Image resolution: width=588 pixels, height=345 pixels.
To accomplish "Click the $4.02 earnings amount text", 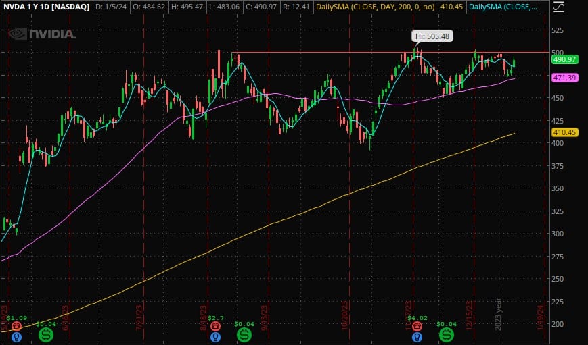I will click(x=417, y=318).
